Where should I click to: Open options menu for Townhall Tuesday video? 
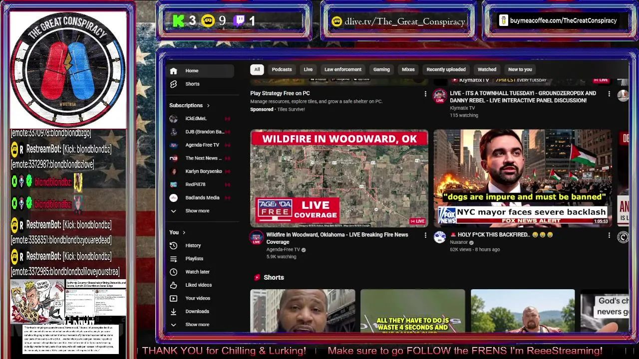(x=609, y=94)
